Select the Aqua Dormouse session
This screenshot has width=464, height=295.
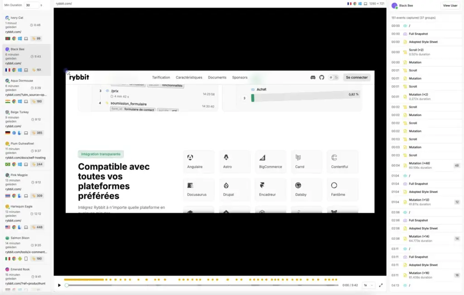(x=25, y=91)
